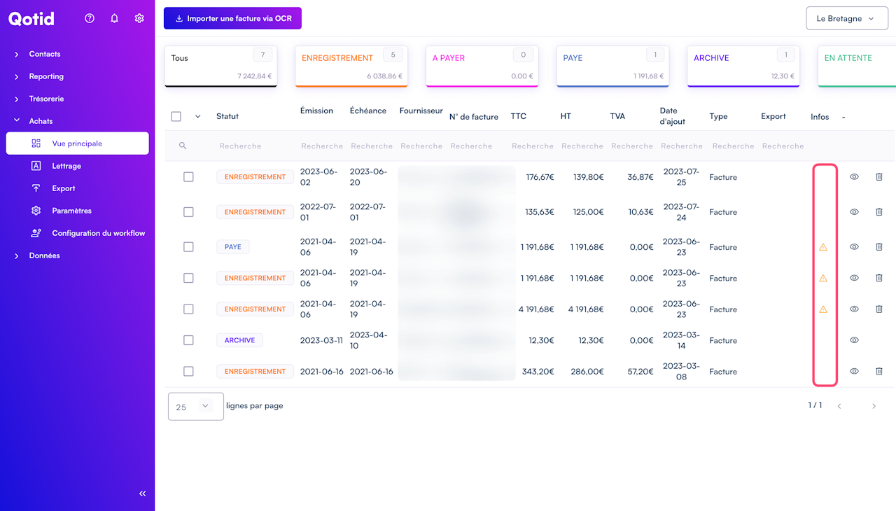Check the box for the PAYE invoice
The width and height of the screenshot is (896, 511).
click(x=188, y=247)
